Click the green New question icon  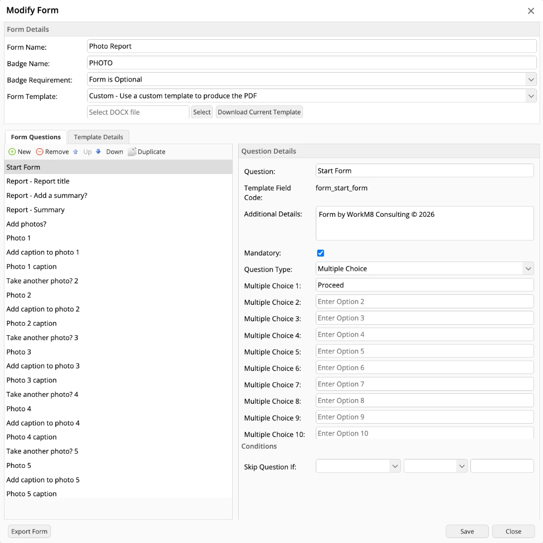click(x=12, y=152)
